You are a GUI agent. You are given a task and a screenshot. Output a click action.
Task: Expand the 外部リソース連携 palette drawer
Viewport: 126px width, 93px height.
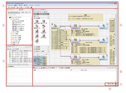[x=41, y=51]
